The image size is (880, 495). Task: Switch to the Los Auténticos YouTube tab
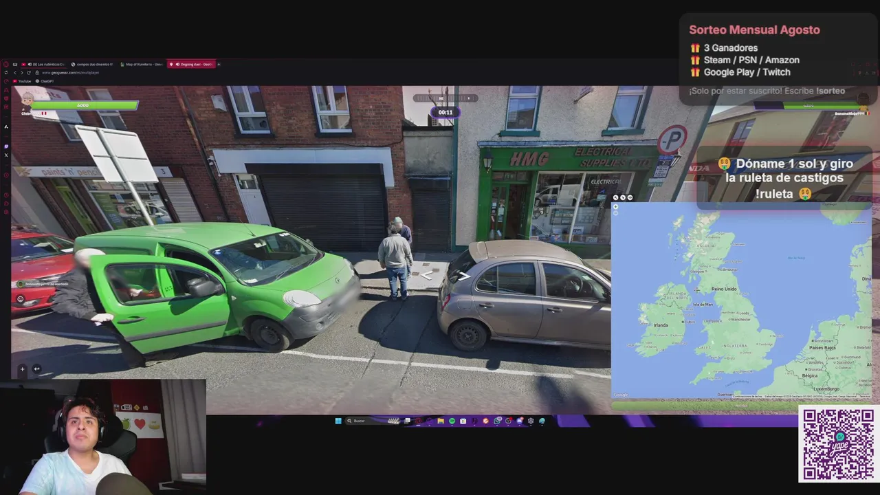[x=43, y=64]
